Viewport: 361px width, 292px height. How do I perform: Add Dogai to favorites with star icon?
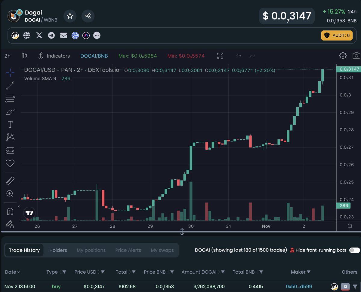70,16
